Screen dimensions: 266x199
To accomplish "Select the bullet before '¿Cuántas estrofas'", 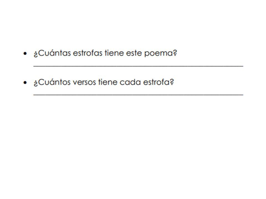I will point(25,54).
